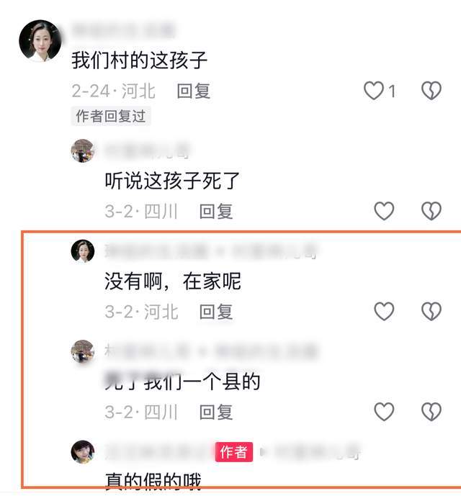Open avatar beside '没有啊，在家呢'
Screen dimensions: 461x496
83,251
